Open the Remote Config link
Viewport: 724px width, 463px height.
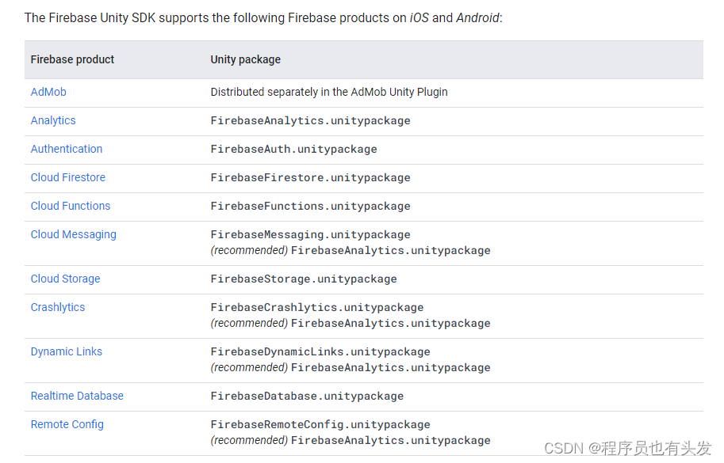tap(67, 425)
